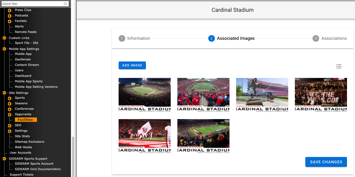Select step 2 Associated Images
The height and width of the screenshot is (177, 355).
(231, 38)
